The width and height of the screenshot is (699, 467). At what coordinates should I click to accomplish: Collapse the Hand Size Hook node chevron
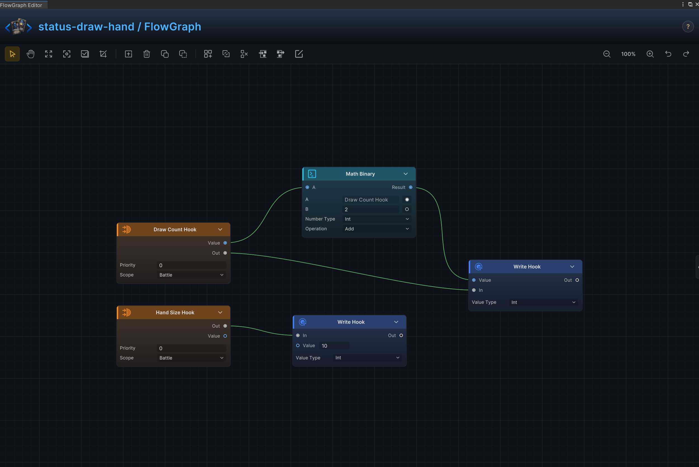coord(220,312)
